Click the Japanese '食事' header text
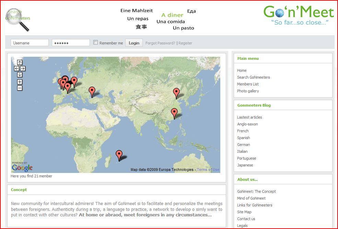The image size is (338, 229). (141, 27)
